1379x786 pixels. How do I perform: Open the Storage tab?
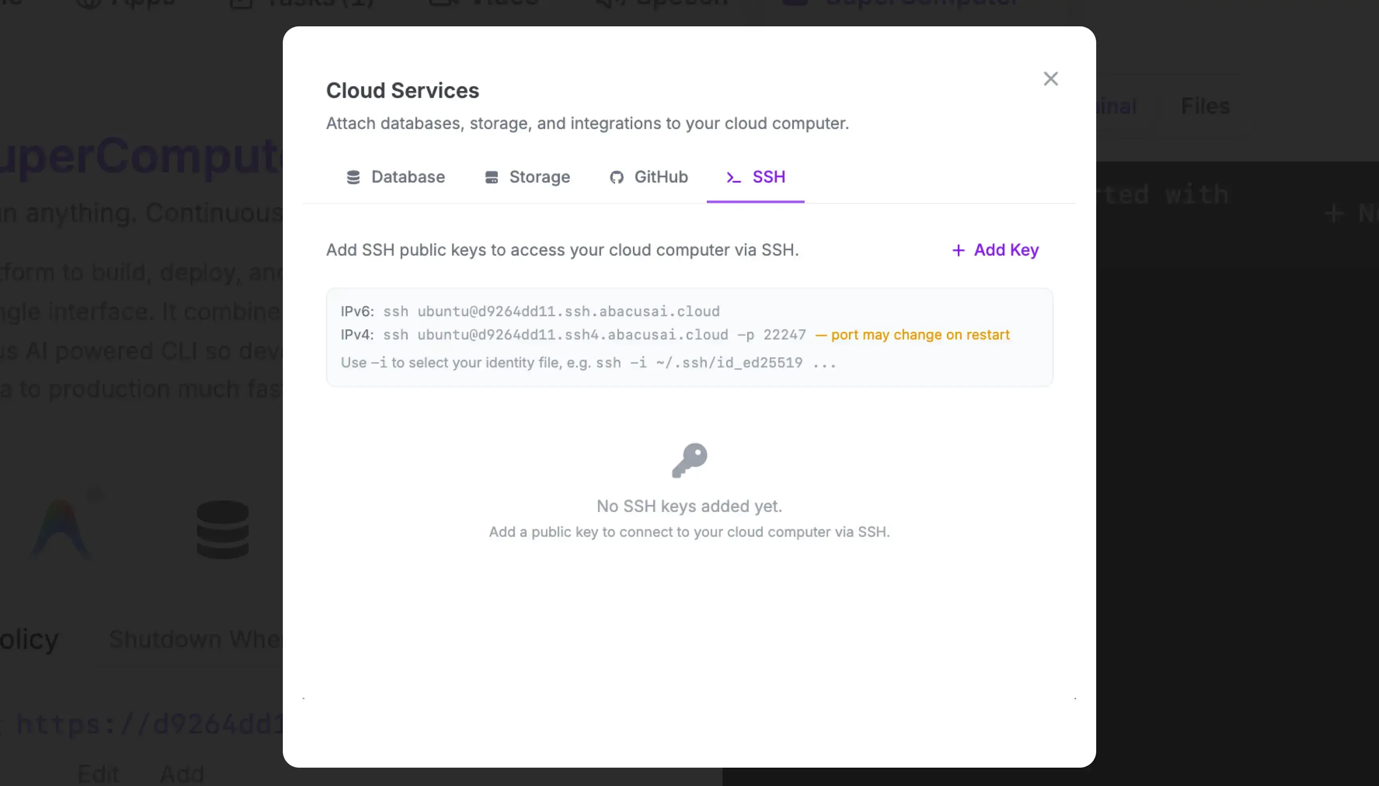pos(527,177)
